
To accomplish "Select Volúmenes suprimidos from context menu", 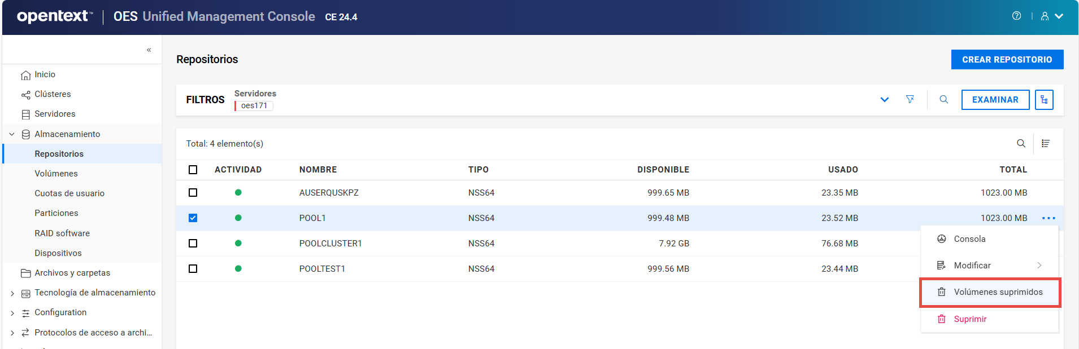I will 998,292.
